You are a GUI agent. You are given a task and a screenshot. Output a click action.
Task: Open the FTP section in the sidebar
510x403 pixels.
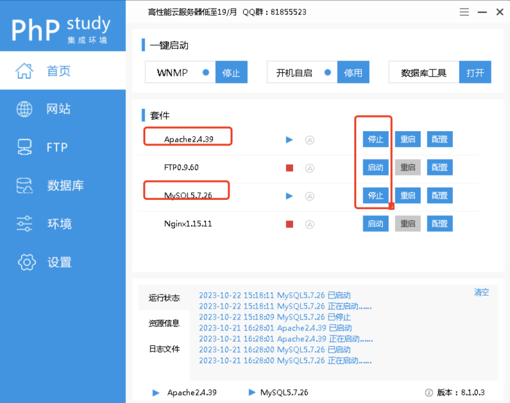[63, 147]
